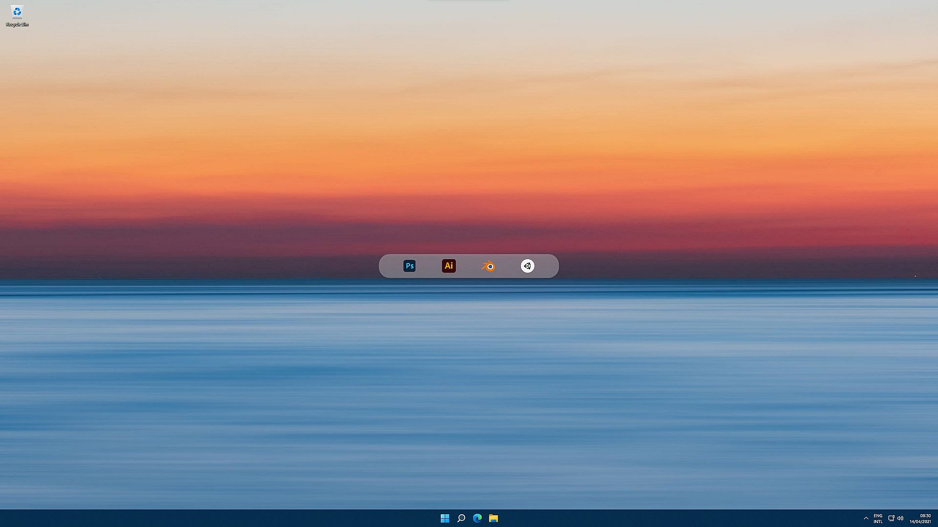The image size is (938, 527).
Task: Click the Recycle Bin text label
Action: (x=17, y=24)
